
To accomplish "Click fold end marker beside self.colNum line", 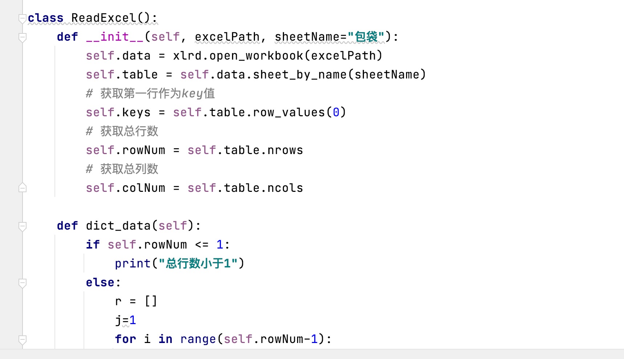I will (x=23, y=187).
